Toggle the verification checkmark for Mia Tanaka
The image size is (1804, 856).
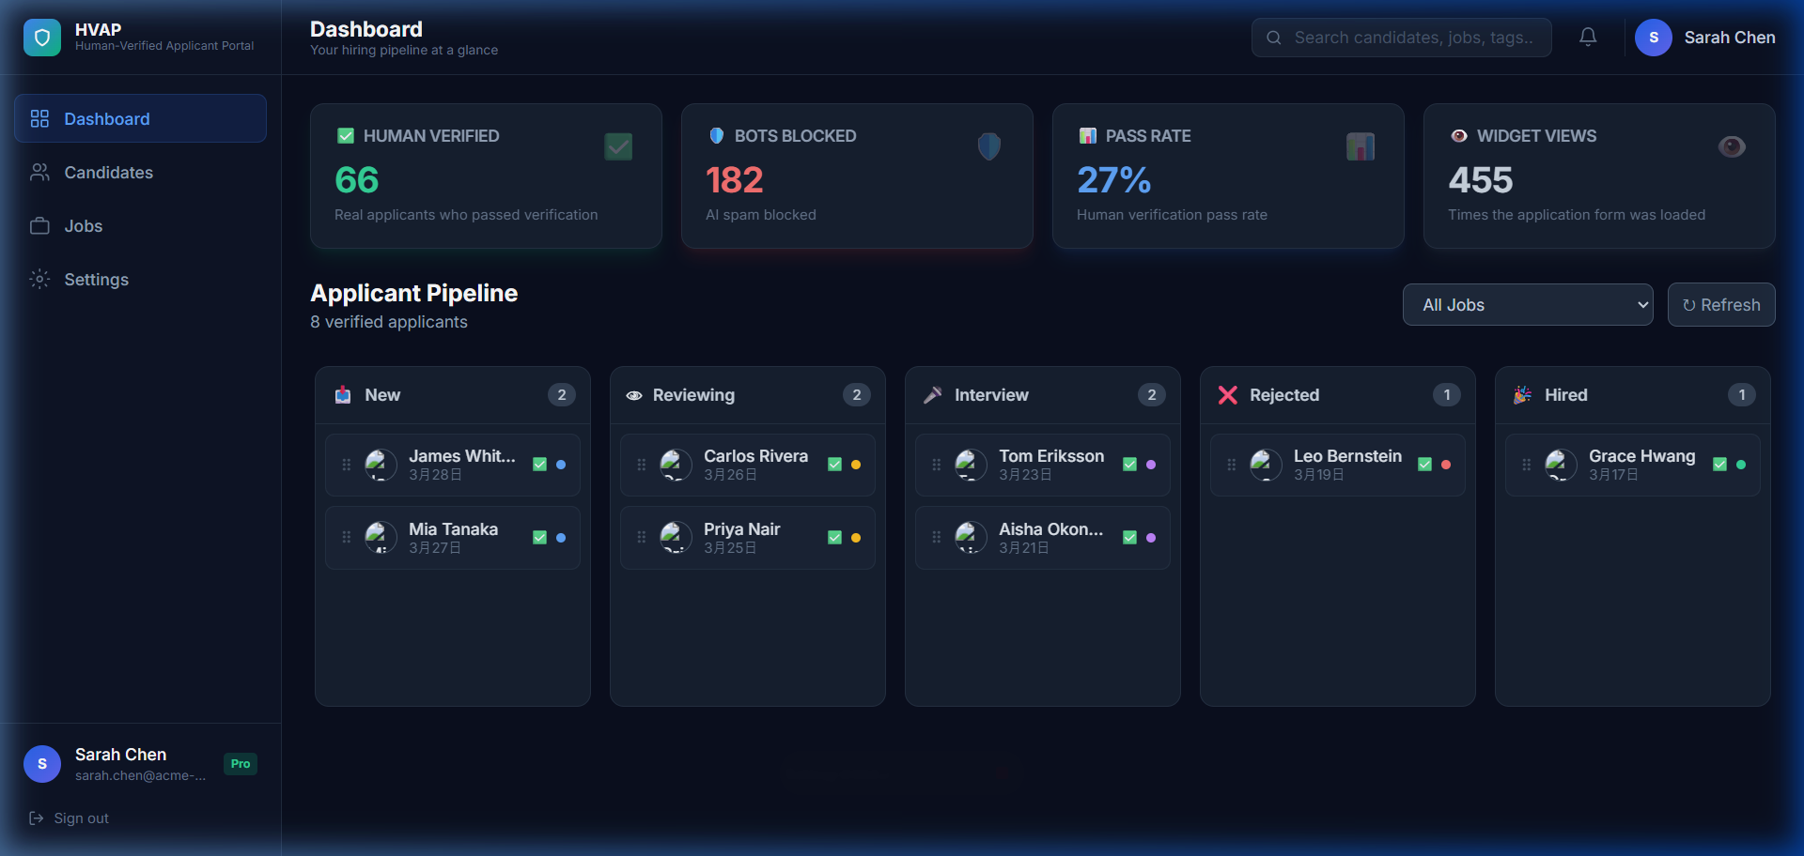[x=539, y=538]
